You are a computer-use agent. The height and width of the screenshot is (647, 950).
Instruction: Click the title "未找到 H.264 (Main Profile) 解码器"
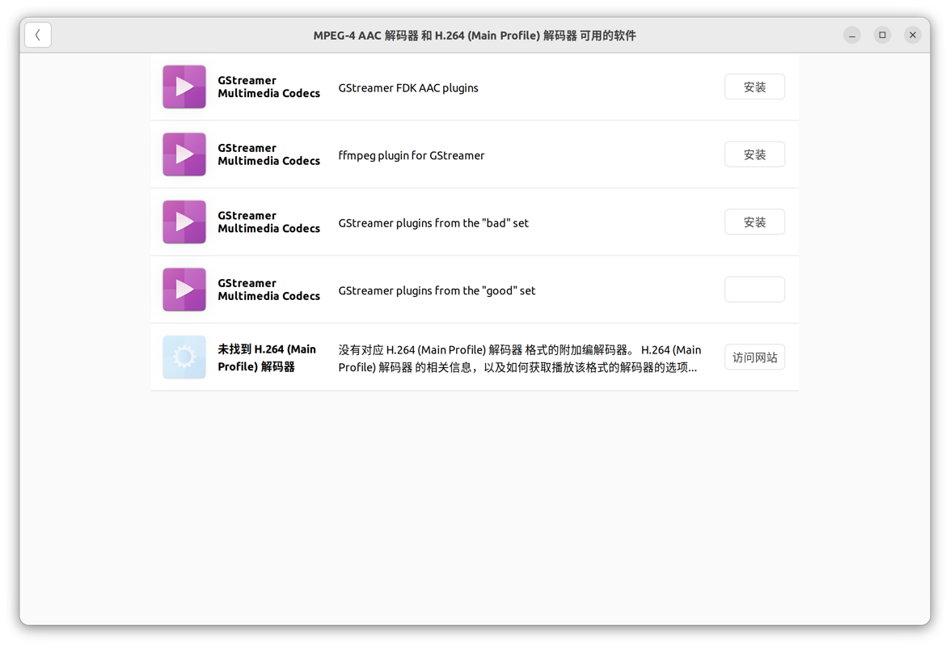click(267, 358)
